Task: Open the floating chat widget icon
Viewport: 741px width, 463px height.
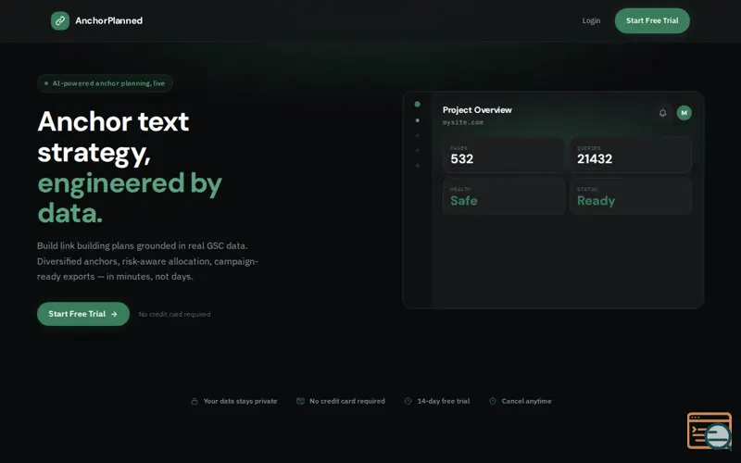Action: pos(710,431)
